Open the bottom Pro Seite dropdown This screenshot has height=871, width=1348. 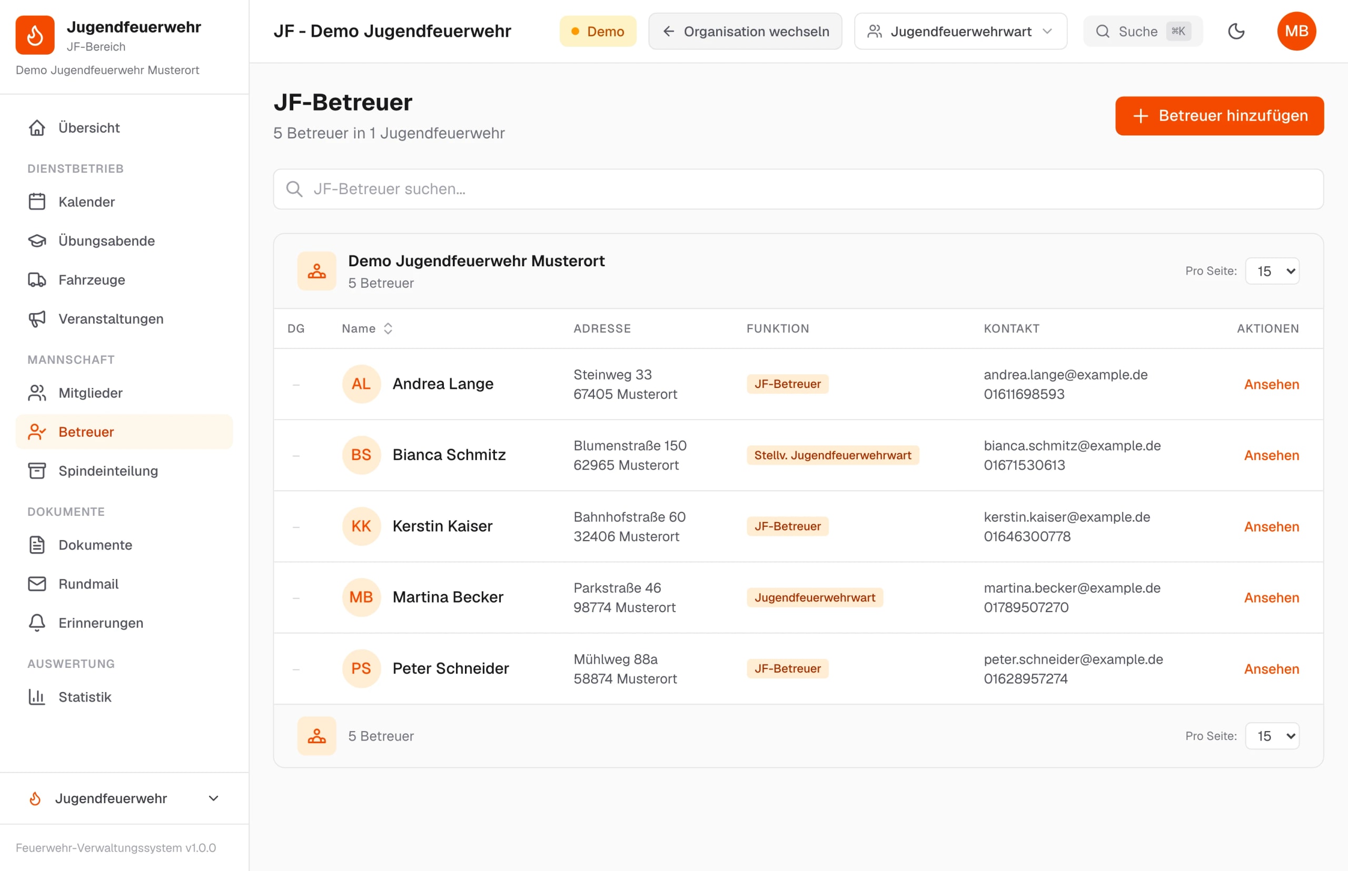[1272, 736]
